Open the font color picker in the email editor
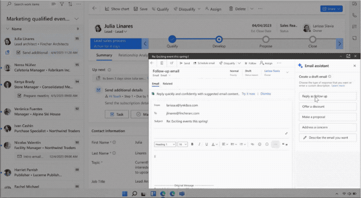The image size is (361, 198). click(214, 144)
